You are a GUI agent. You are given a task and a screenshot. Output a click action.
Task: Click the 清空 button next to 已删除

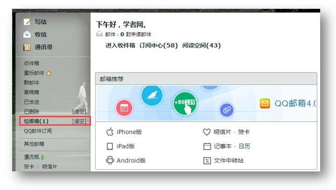pos(79,111)
